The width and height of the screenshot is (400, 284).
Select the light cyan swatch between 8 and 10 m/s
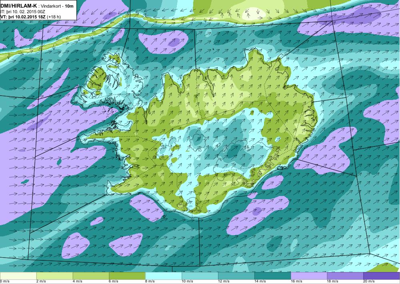pos(164,276)
